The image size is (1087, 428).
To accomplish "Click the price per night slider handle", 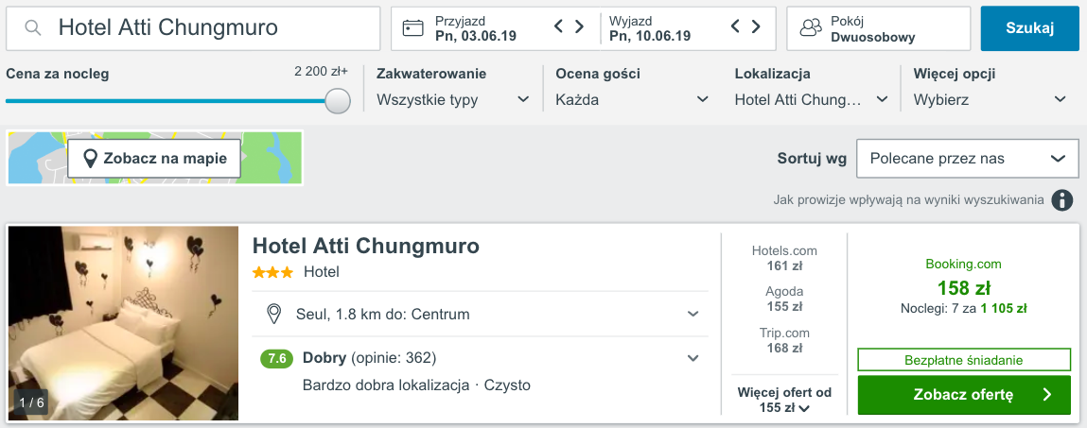I will coord(338,100).
